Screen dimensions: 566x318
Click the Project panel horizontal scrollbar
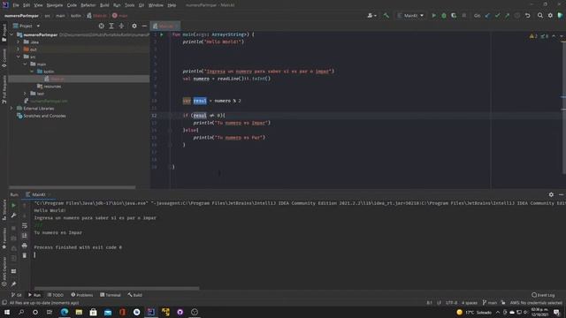(73, 187)
